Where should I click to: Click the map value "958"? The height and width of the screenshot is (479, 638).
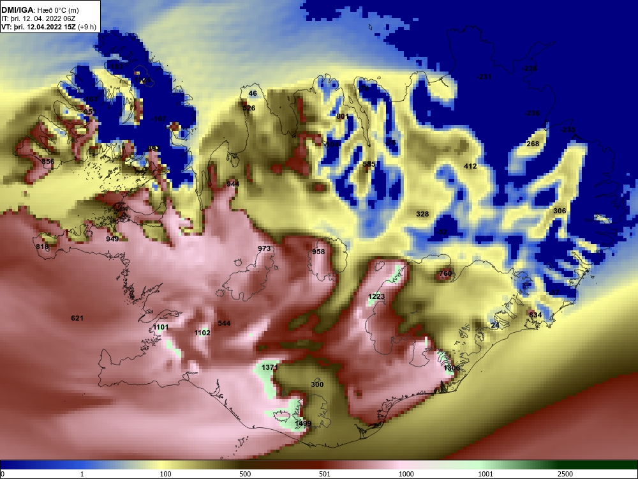(x=318, y=252)
